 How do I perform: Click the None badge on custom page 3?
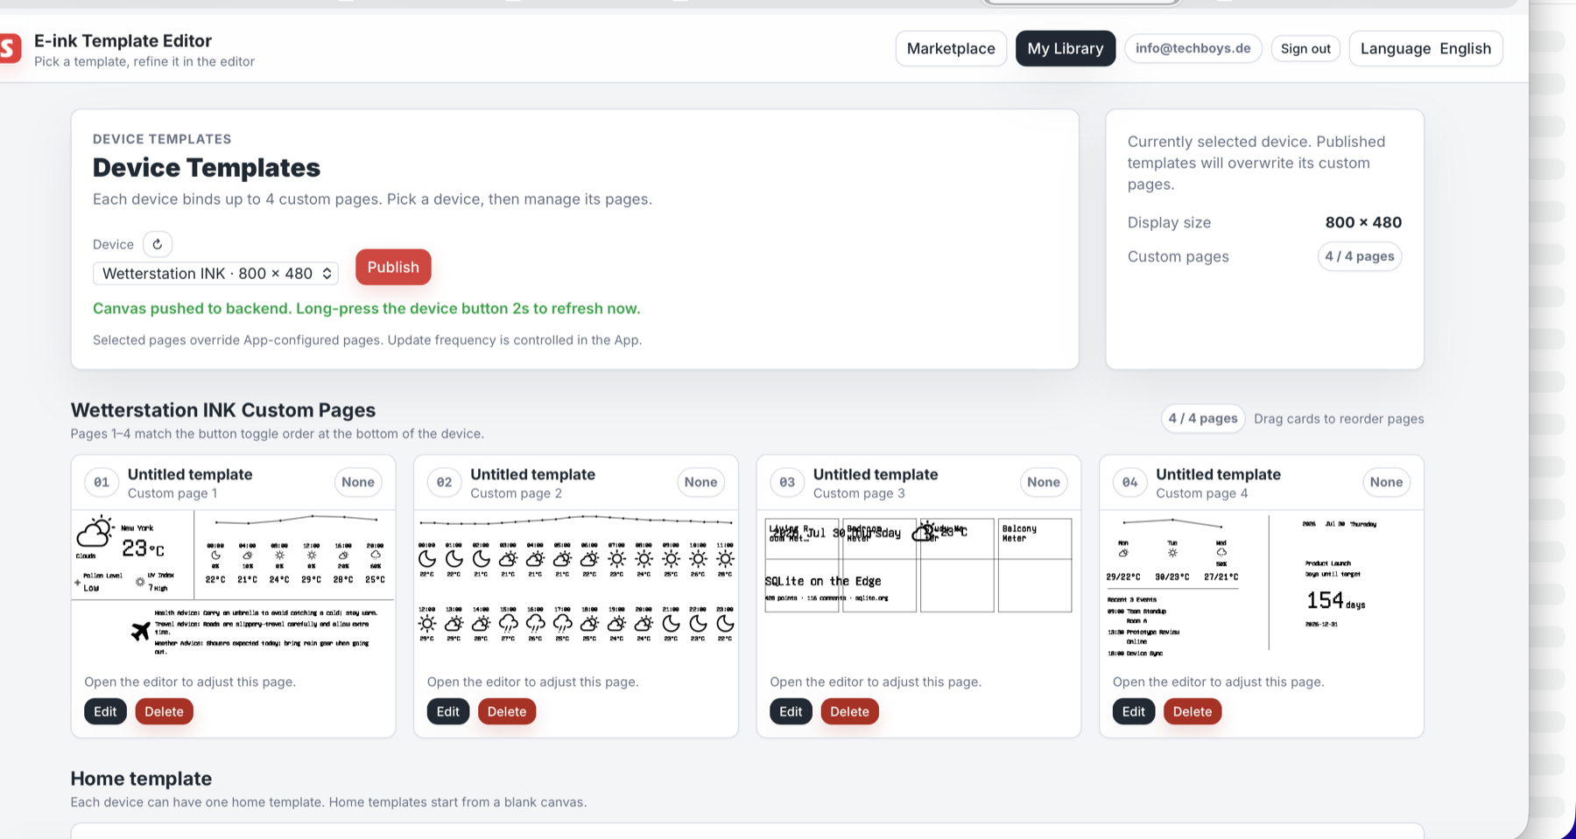(1044, 482)
